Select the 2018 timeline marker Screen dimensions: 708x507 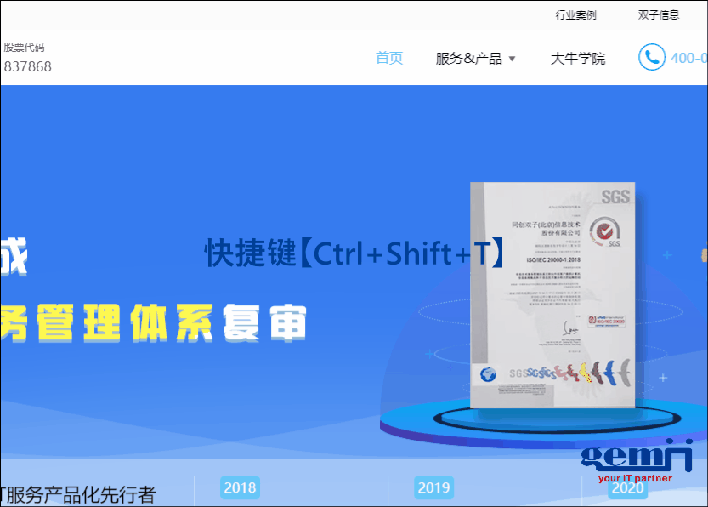click(240, 487)
